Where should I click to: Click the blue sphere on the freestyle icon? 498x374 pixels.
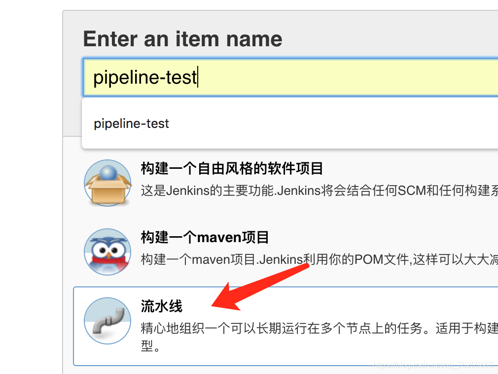[108, 173]
